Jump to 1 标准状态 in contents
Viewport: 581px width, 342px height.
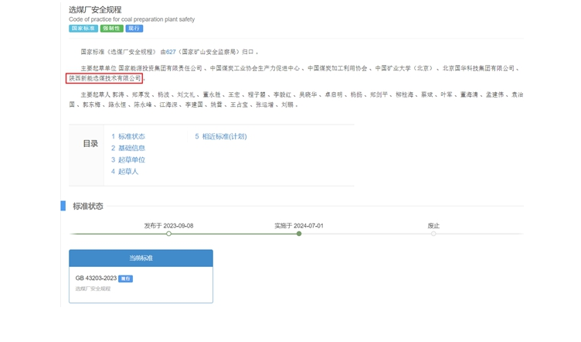tap(128, 136)
